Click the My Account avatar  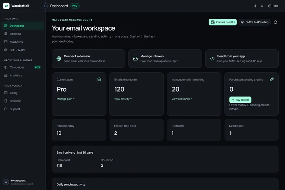coord(6,182)
